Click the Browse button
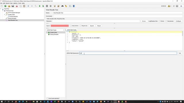The height and width of the screenshot is (103, 184). pos(144,21)
